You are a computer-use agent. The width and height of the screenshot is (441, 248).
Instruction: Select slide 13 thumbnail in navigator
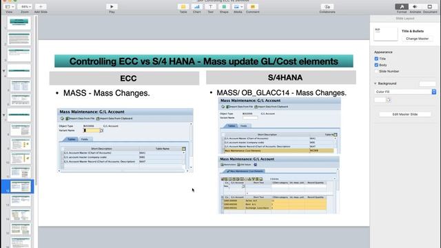(x=21, y=200)
